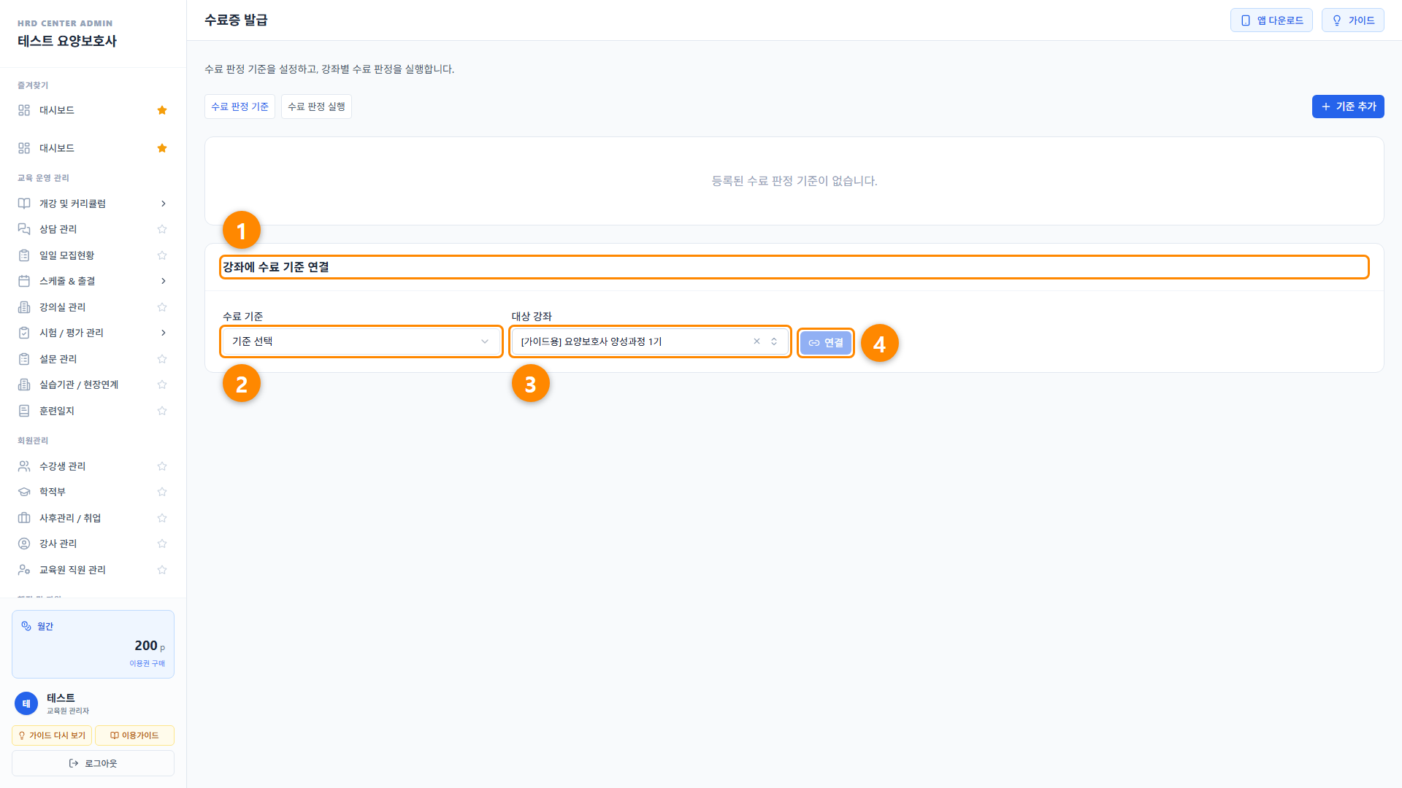
Task: Open the 가이드 button in header
Action: [1353, 20]
